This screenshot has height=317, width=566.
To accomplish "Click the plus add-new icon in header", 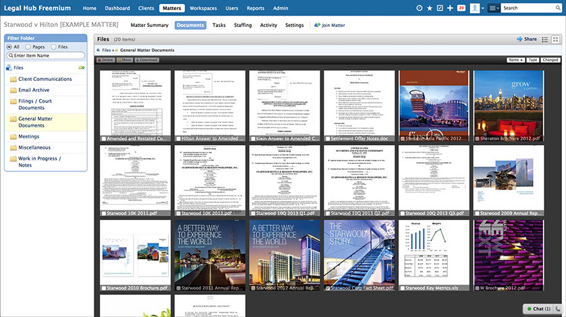I will (x=450, y=8).
